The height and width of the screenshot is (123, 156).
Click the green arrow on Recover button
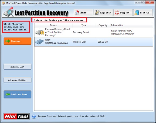[8, 41]
